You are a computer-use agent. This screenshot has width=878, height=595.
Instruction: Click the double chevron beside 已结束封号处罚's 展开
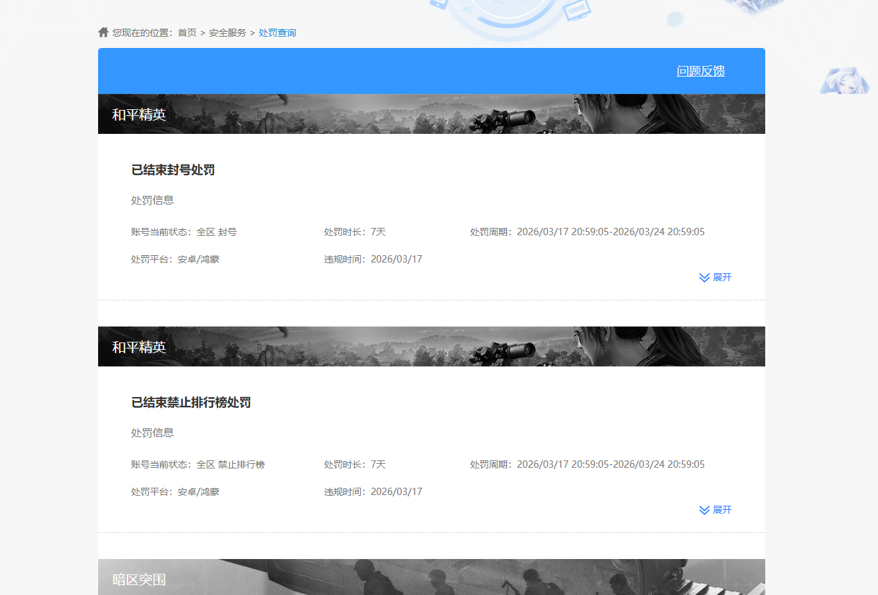pos(704,277)
